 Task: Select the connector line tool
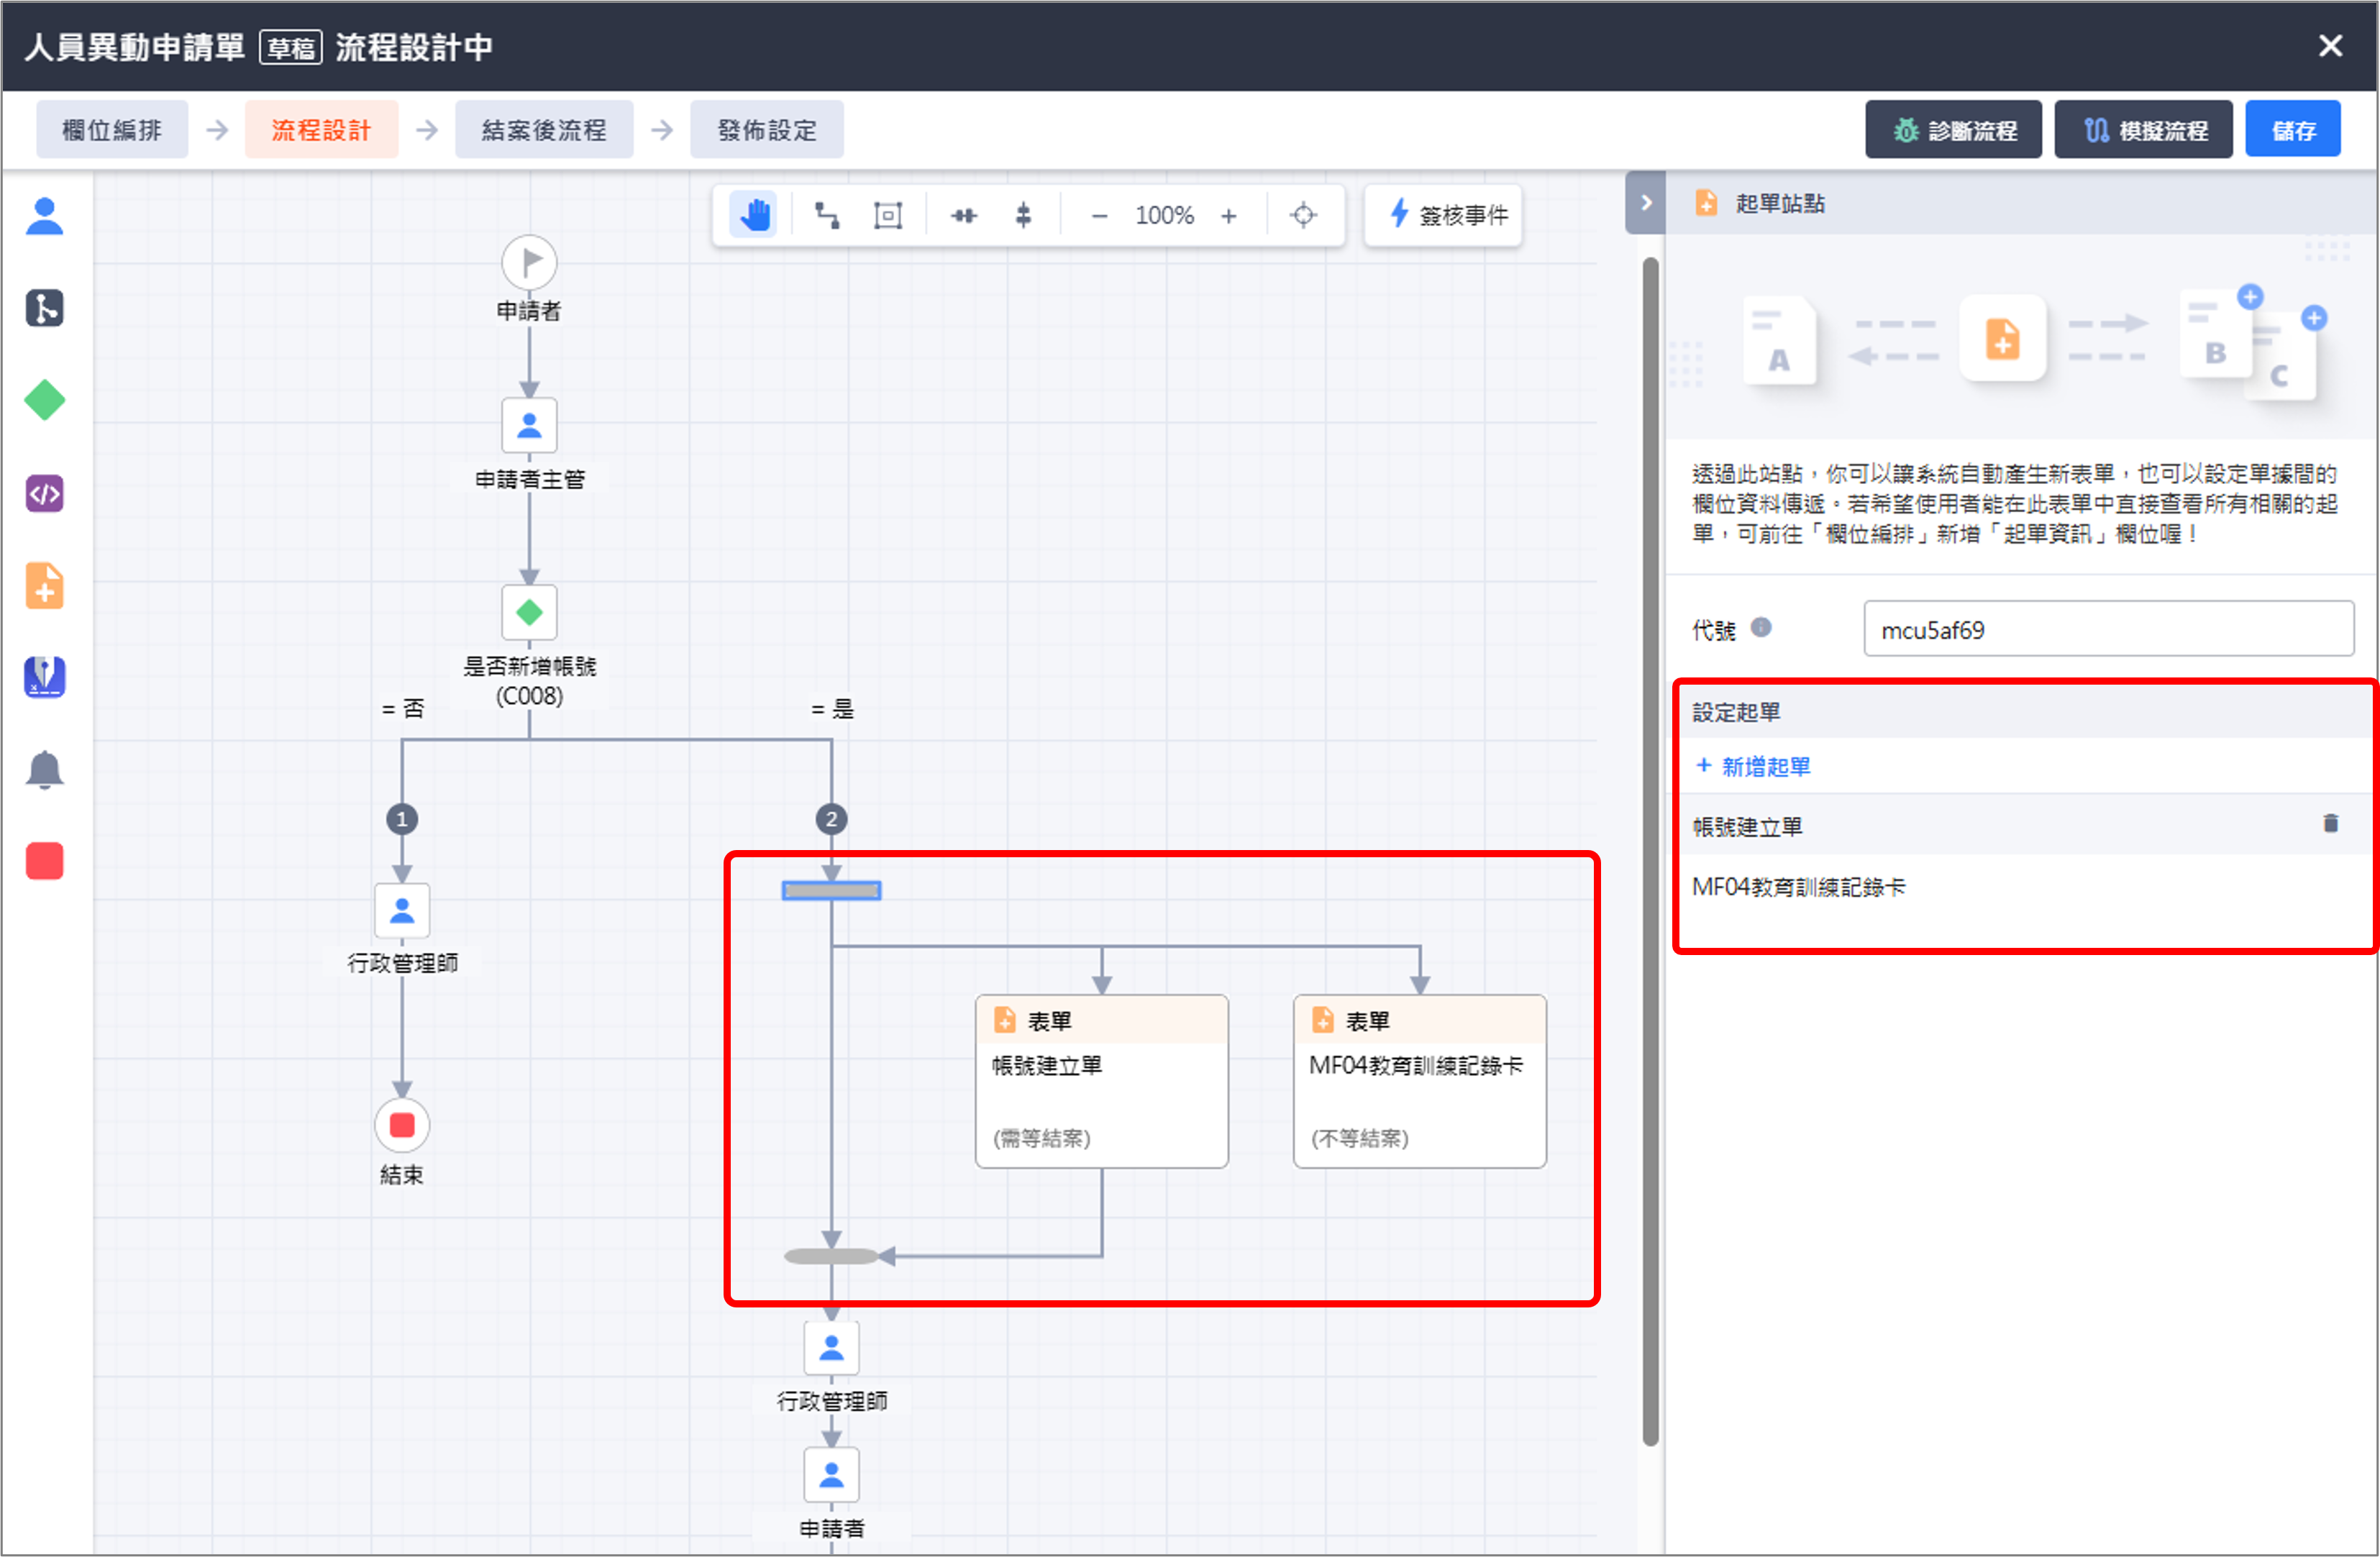pos(826,215)
